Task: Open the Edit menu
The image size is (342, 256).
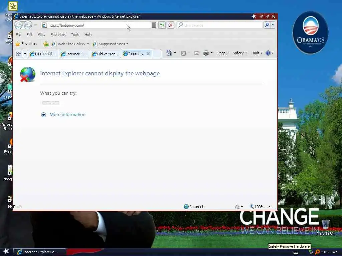Action: click(x=29, y=35)
